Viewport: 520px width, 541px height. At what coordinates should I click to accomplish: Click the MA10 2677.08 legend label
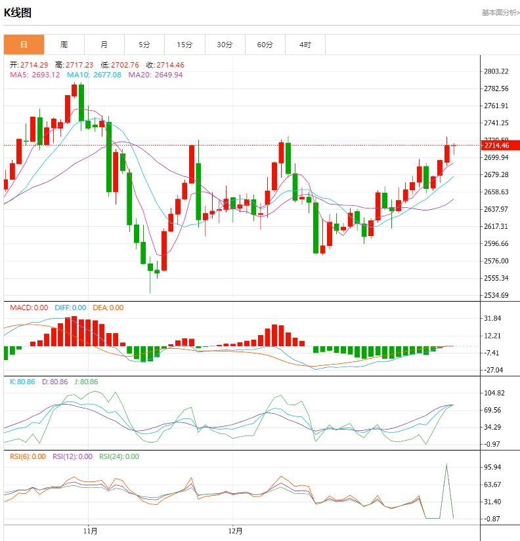point(94,75)
